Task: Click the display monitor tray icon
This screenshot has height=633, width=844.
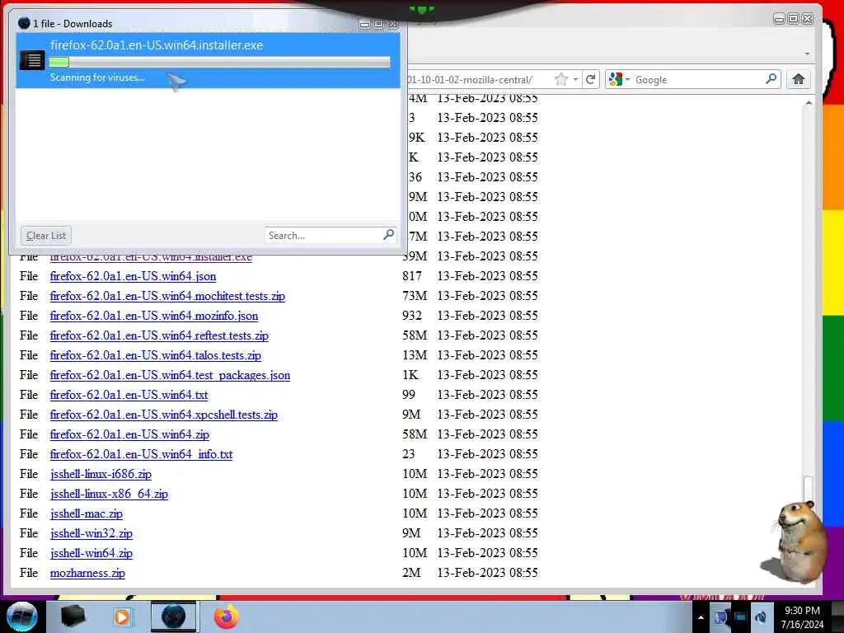Action: (741, 617)
